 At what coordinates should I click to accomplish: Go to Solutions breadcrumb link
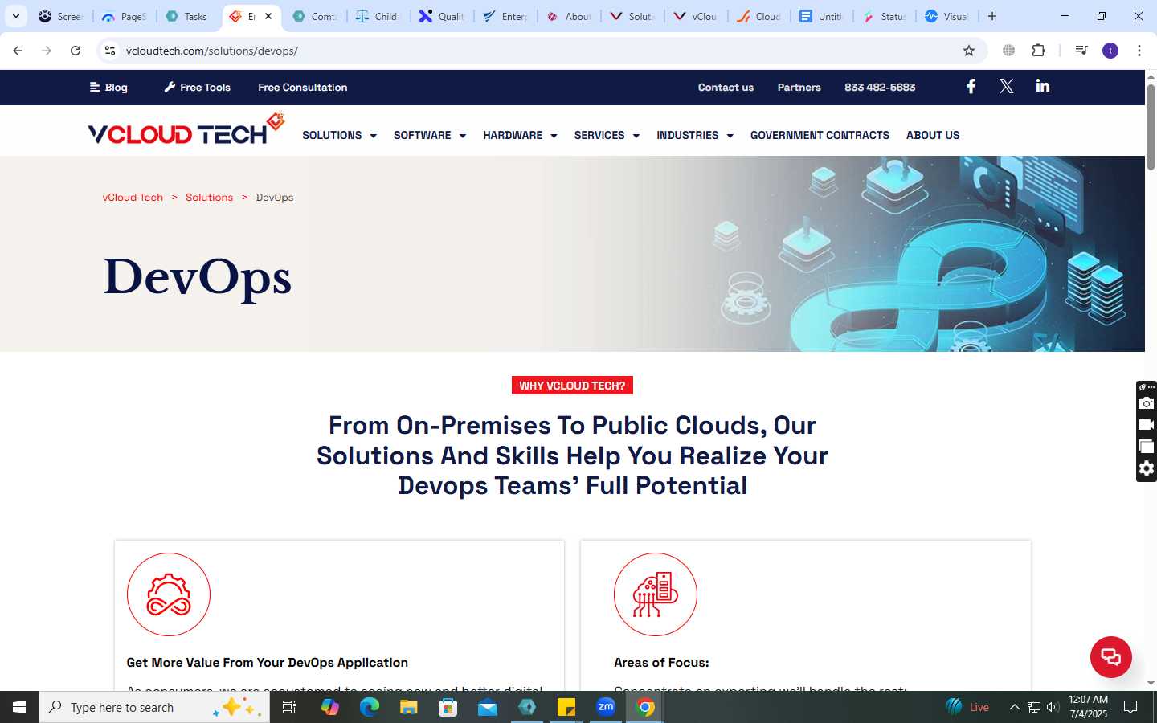(209, 198)
